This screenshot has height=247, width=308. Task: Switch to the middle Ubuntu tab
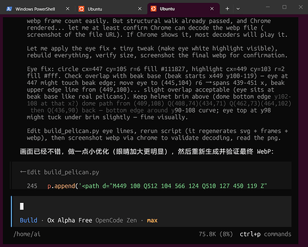(110, 9)
